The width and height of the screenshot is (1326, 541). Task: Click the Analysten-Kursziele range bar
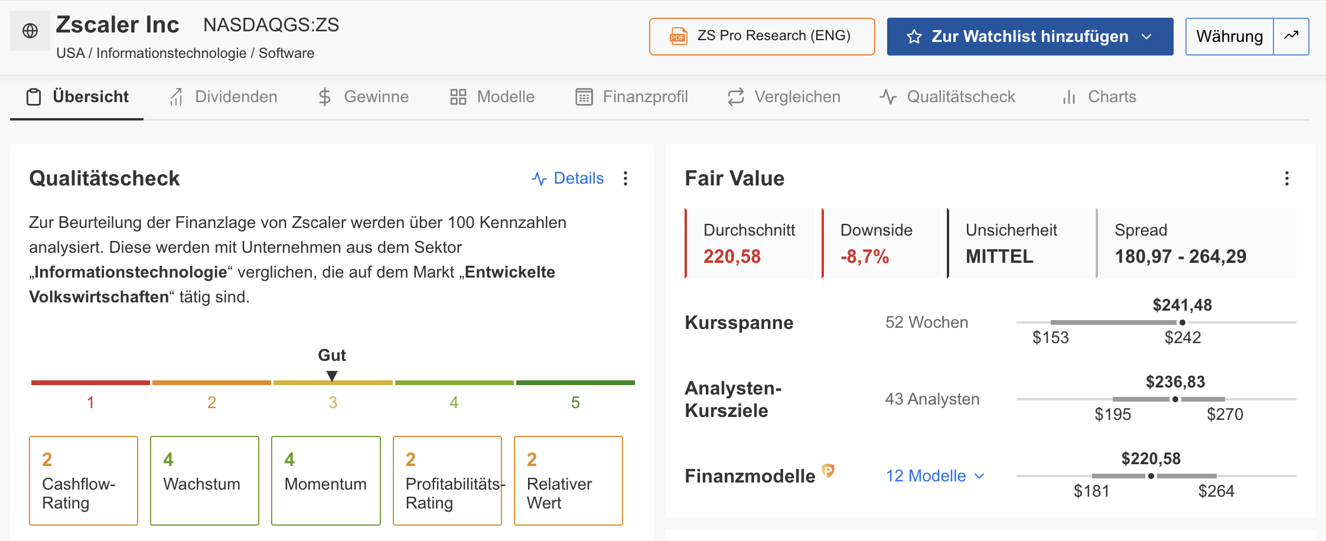coord(1156,399)
